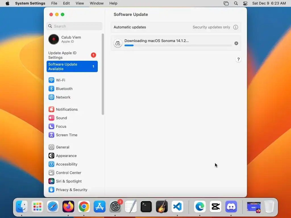The height and width of the screenshot is (218, 291).
Task: Open Launchpad from the Dock
Action: pos(37,206)
